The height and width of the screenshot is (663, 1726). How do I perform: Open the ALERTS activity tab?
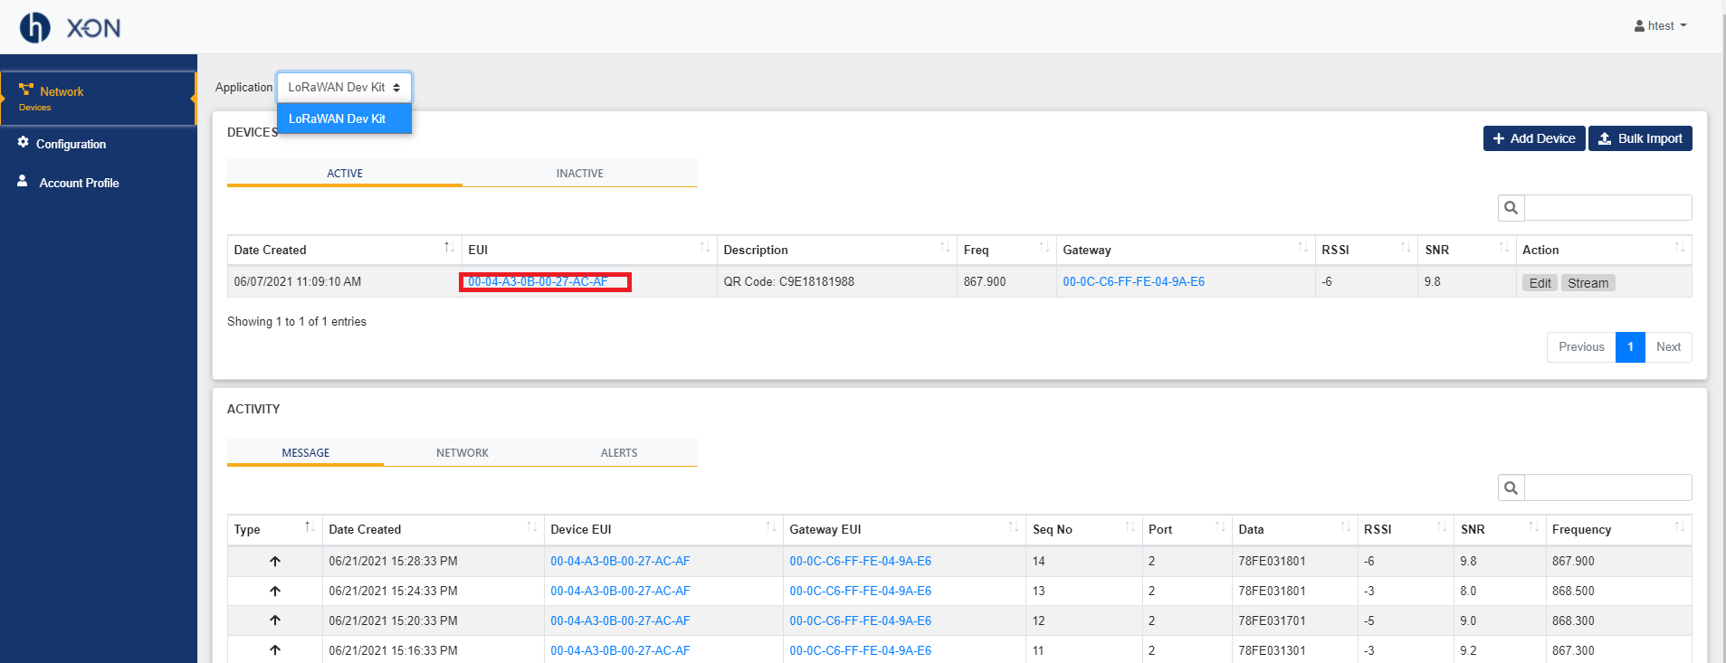[619, 452]
